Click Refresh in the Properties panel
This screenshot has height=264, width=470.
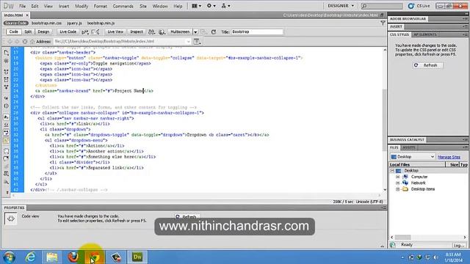click(187, 217)
